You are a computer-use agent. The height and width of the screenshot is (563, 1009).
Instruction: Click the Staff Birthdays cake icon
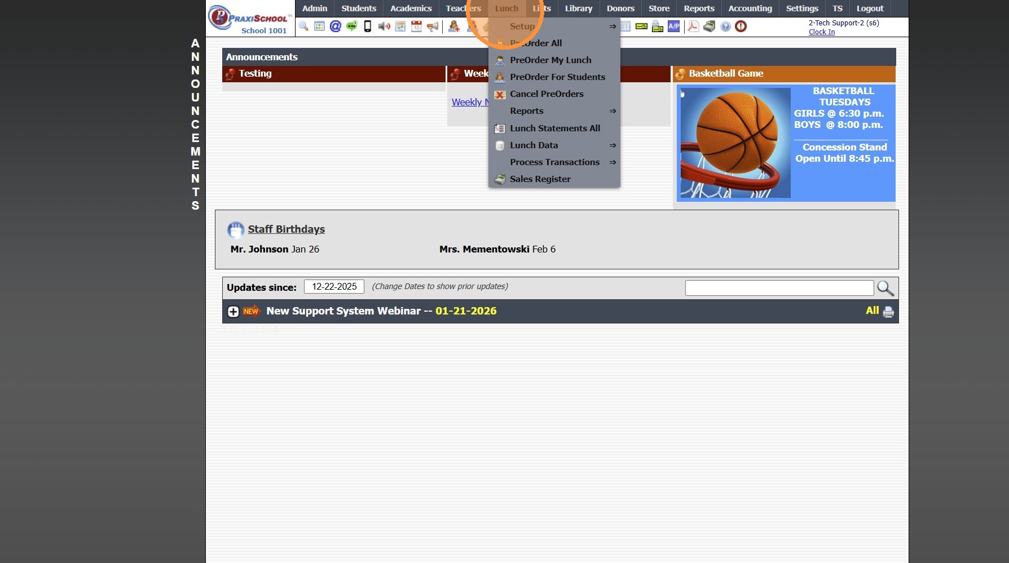click(x=236, y=229)
